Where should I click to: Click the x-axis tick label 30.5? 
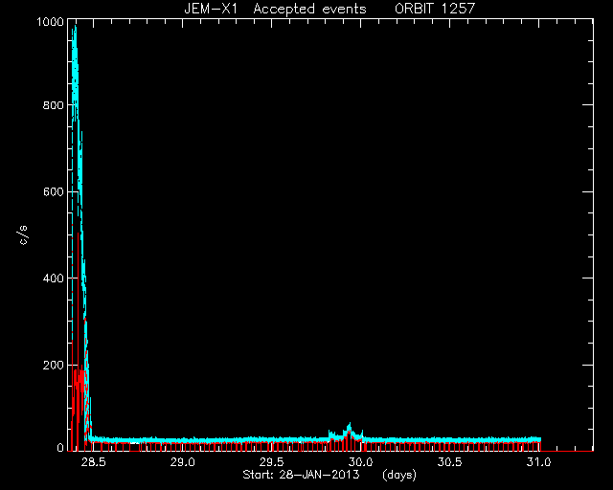449,462
